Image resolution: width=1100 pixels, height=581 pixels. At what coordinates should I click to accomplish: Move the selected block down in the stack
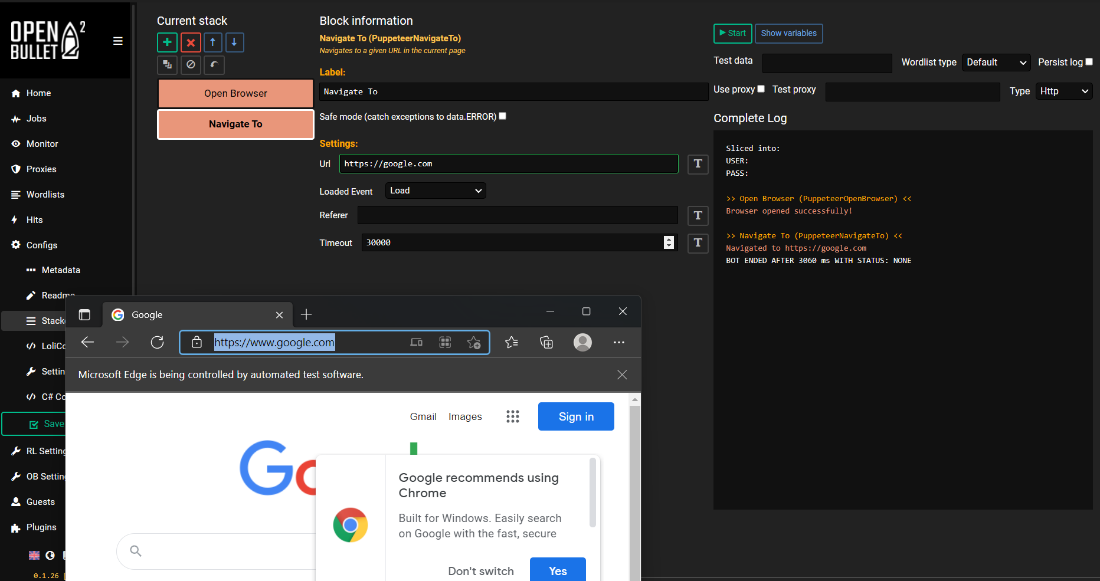pos(234,42)
